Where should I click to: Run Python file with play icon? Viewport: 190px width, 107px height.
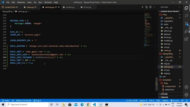pyautogui.click(x=142, y=7)
